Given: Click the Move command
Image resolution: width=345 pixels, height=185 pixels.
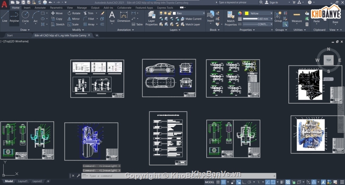Looking at the screenshot, I should click(x=57, y=13).
